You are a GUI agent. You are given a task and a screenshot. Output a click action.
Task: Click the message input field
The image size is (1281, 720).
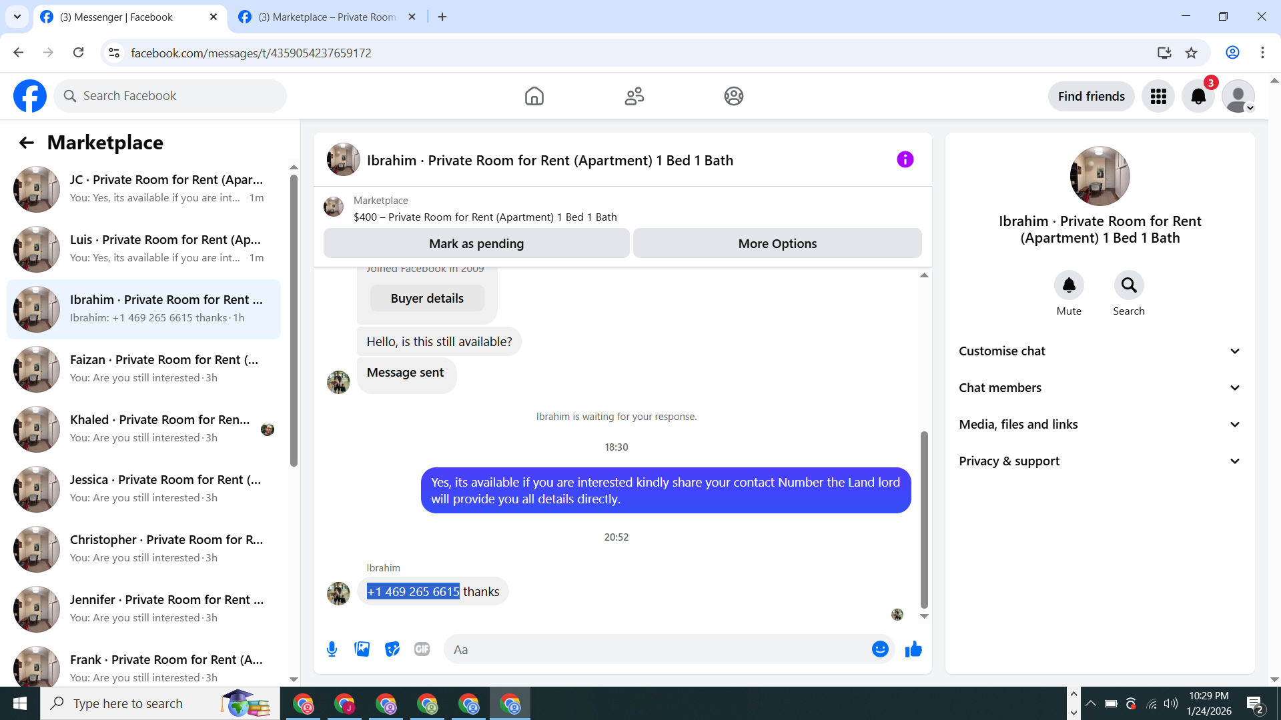[657, 649]
